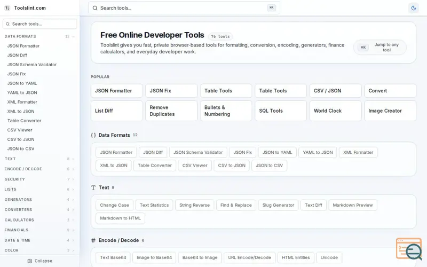Screen dimensions: 427x267
Task: Select the YAML to JSON chip in Data Formats
Action: click(x=318, y=152)
